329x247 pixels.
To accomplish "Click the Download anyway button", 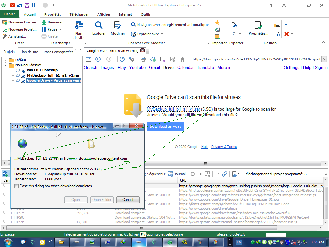I will (165, 126).
